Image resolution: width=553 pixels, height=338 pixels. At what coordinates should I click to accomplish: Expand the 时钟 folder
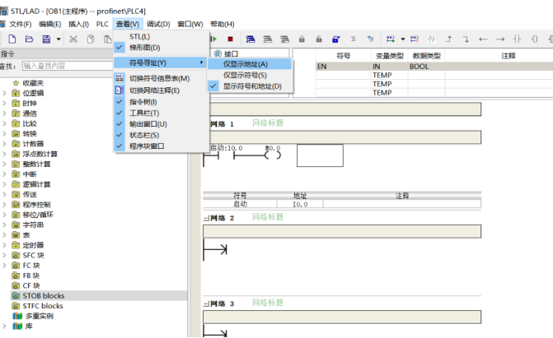[4, 103]
